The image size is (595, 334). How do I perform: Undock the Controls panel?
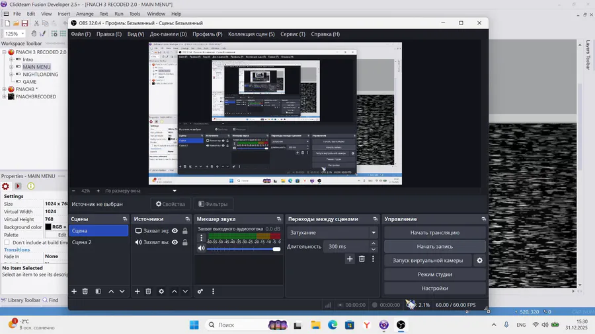coord(483,219)
